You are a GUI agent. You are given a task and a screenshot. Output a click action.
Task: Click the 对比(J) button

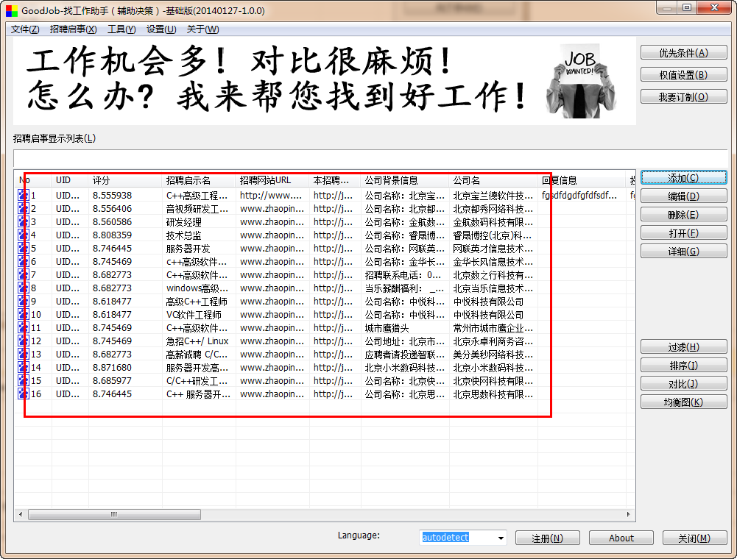tap(683, 384)
